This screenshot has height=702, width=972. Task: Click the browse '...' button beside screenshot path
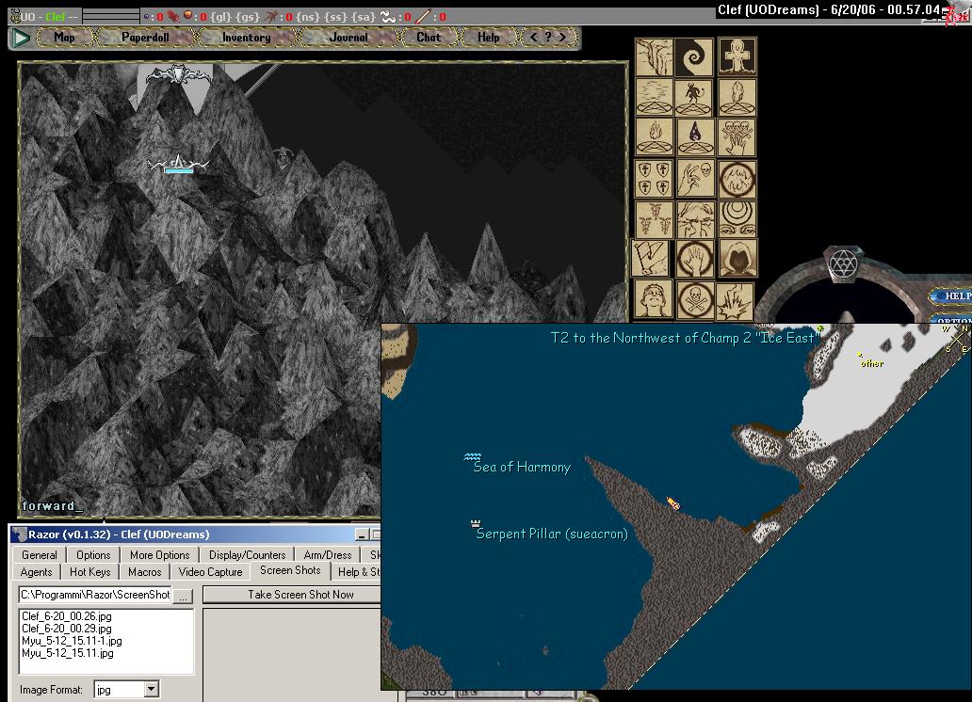(x=183, y=596)
